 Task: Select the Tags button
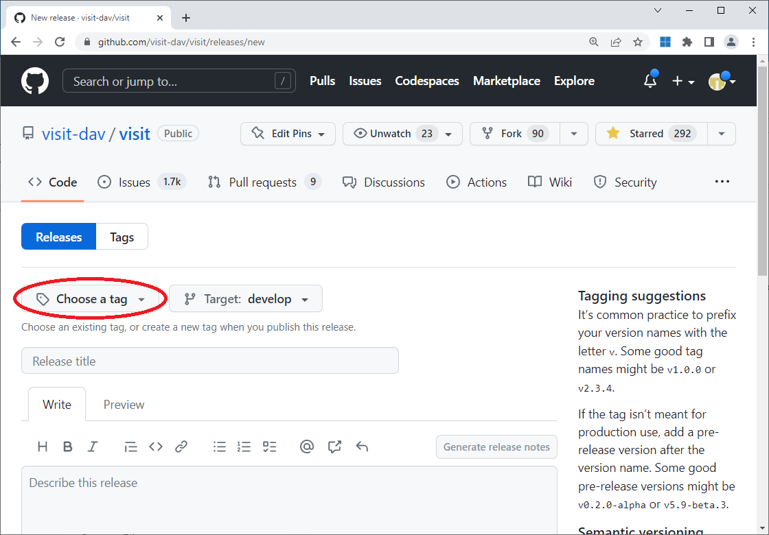122,237
